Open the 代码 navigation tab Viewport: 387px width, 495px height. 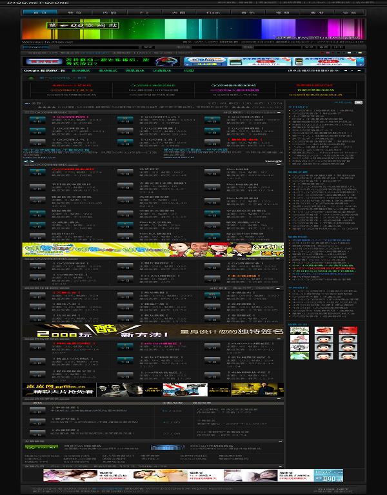tap(109, 12)
